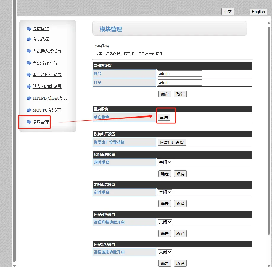The image size is (272, 267).
Task: Click the arrow icon beside MQTT功能设置
Action: pyautogui.click(x=29, y=110)
